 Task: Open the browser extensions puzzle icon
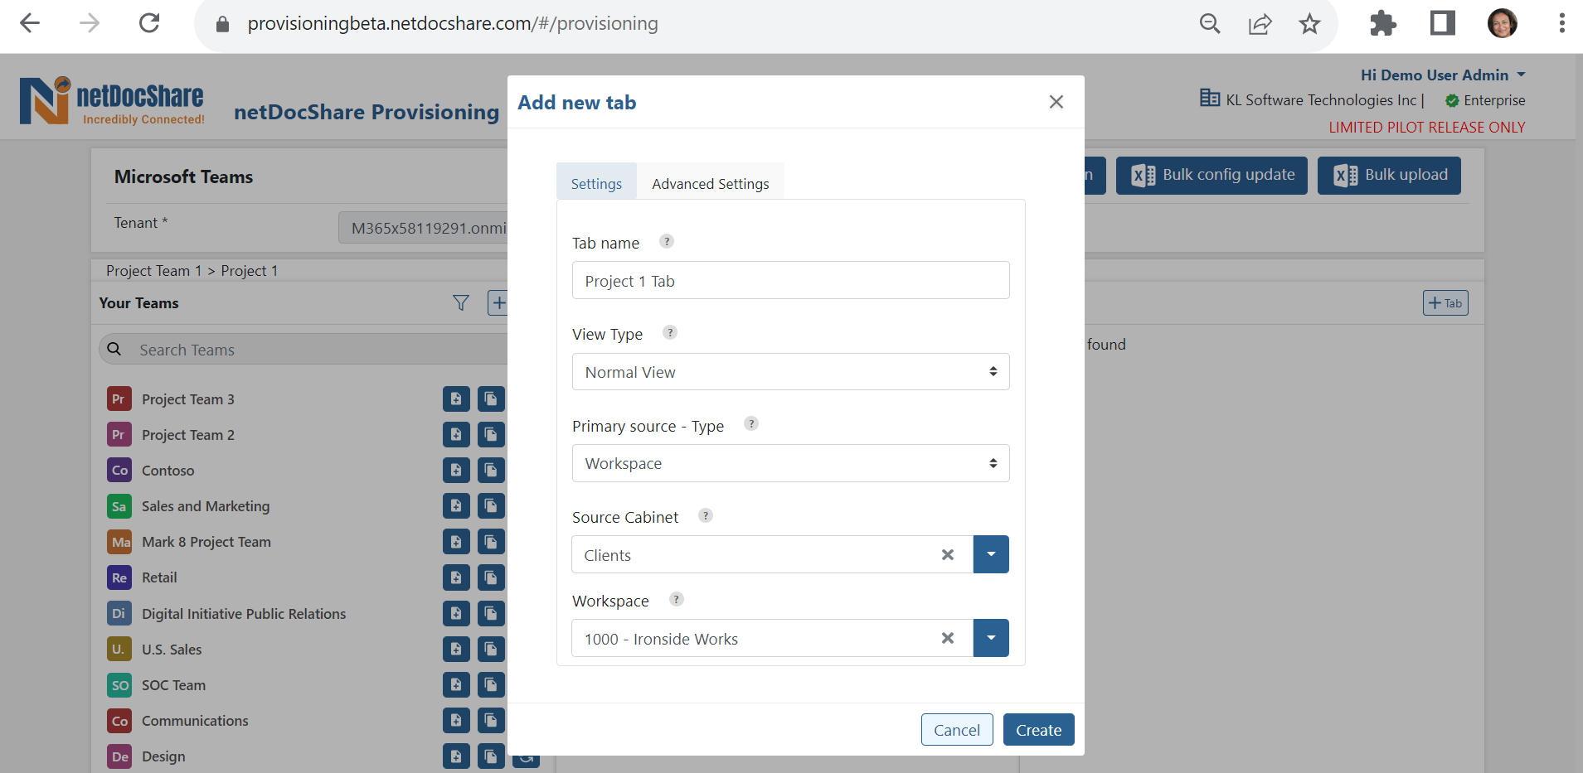1382,23
